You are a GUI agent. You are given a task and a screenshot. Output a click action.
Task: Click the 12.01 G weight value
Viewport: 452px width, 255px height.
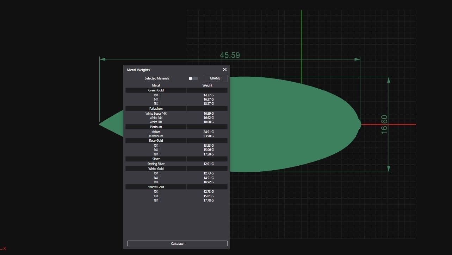(x=209, y=164)
